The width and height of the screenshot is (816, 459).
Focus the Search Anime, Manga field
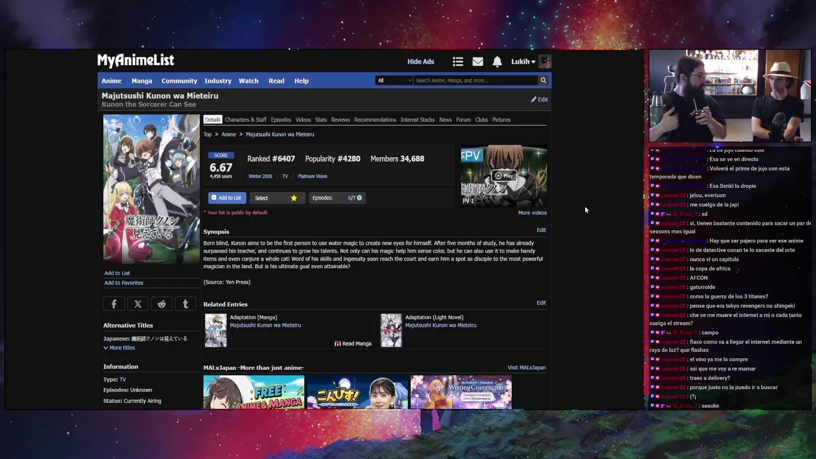coord(476,80)
